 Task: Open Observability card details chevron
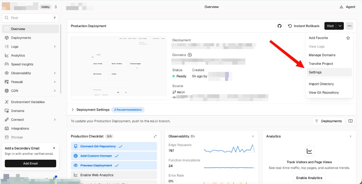pyautogui.click(x=253, y=136)
